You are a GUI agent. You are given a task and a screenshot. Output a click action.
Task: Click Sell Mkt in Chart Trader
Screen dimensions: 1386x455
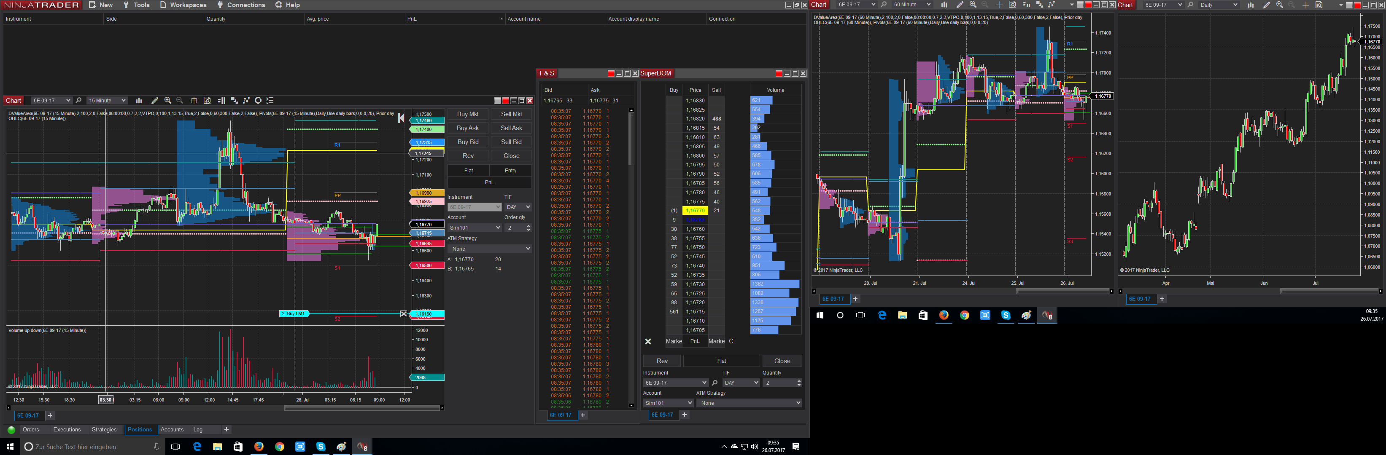(512, 114)
